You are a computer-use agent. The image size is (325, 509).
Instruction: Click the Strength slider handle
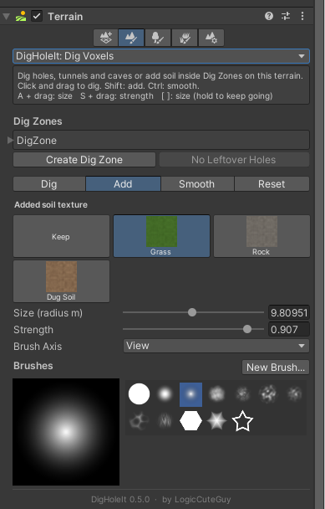(x=247, y=329)
